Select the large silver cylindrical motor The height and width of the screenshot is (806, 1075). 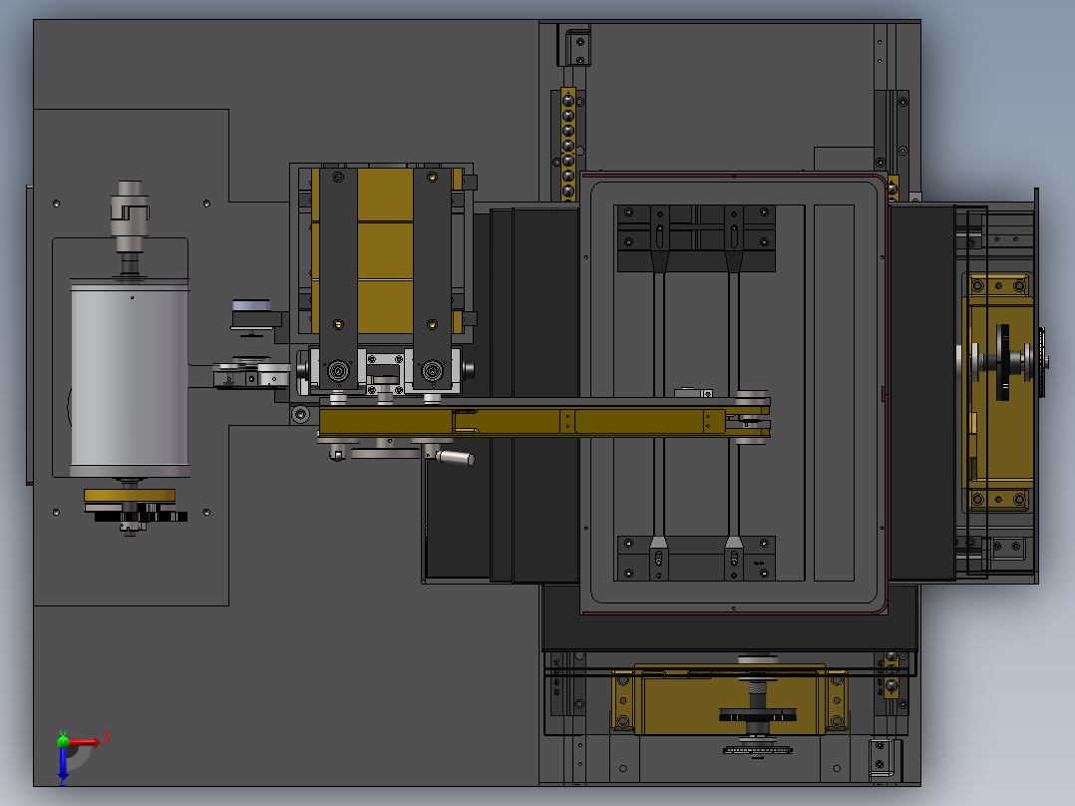131,378
